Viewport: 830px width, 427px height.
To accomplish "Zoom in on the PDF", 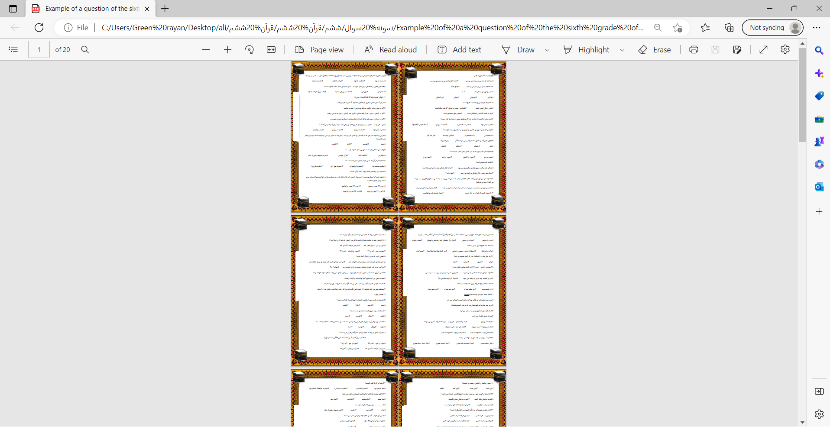I will coord(227,50).
